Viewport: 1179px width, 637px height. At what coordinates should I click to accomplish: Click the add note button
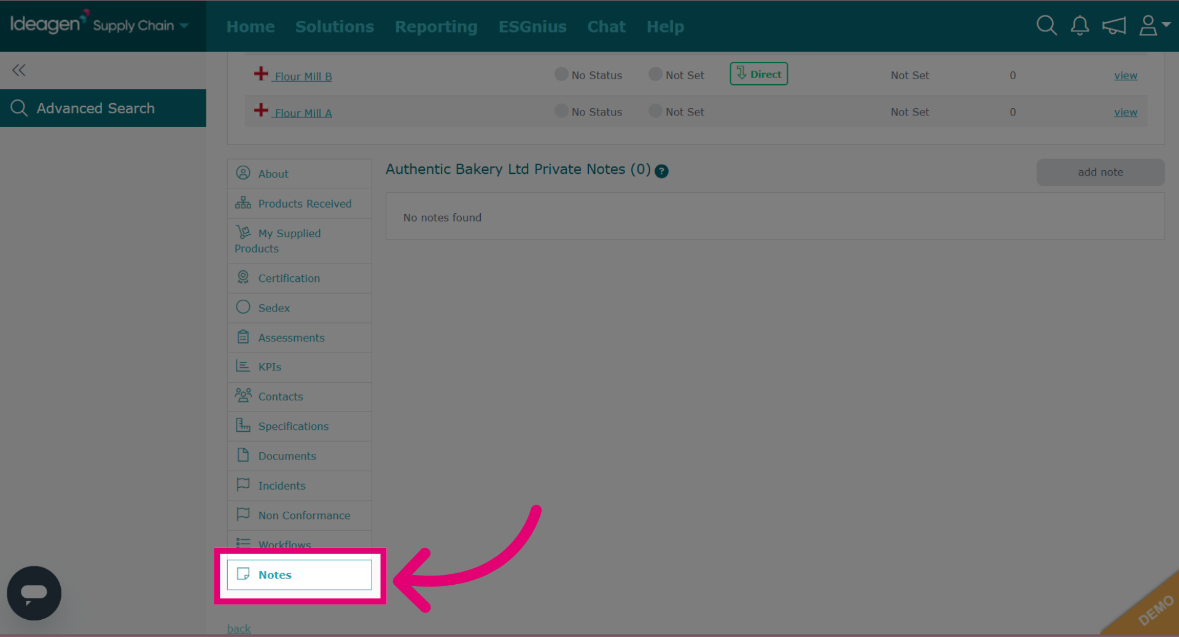tap(1100, 173)
